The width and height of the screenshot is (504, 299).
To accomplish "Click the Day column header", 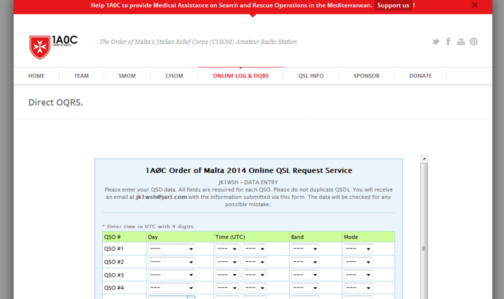I will tap(180, 237).
